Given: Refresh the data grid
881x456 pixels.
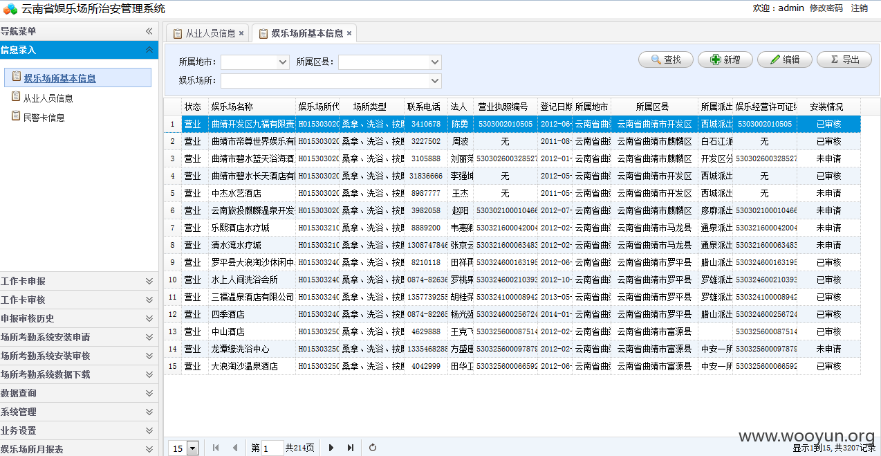Looking at the screenshot, I should (x=373, y=448).
